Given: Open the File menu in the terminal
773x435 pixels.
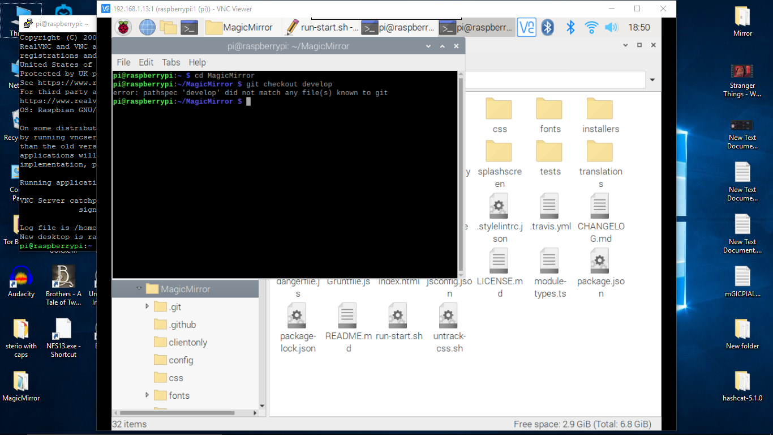Looking at the screenshot, I should (x=123, y=62).
